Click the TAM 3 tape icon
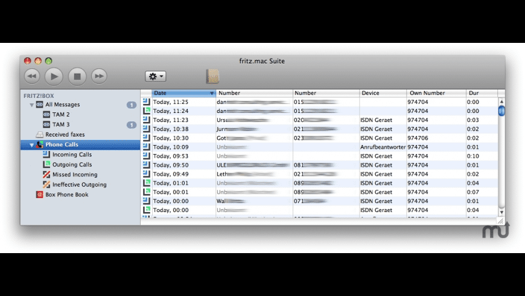 point(46,124)
